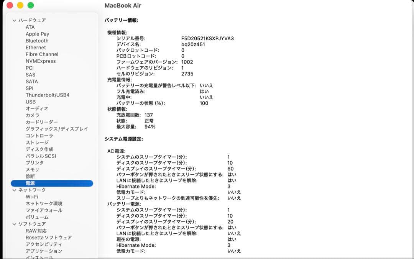Screen dimensions: 414x259
Task: Select ディスク作成 in the sidebar
Action: 39,149
